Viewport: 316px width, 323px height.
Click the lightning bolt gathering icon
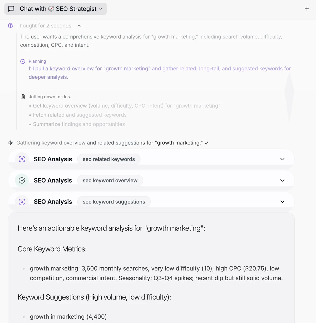point(11,143)
